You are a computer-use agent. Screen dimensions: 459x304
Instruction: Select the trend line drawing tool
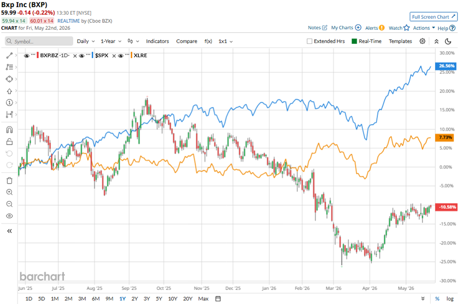(9, 55)
